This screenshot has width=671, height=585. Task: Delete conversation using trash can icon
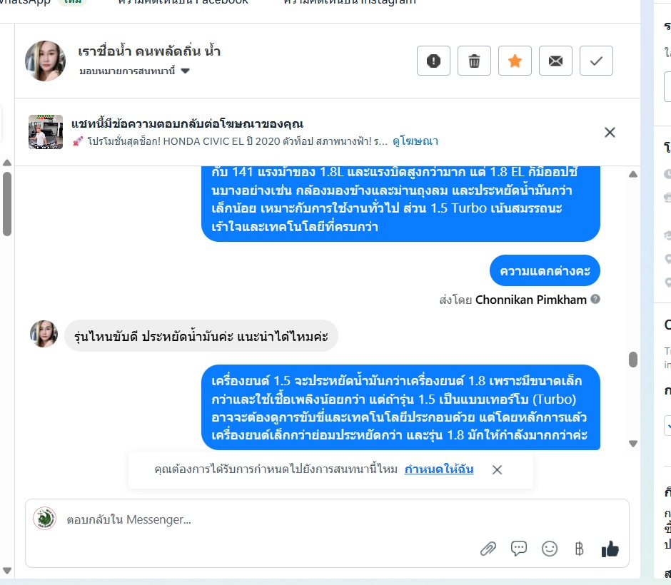coord(474,61)
